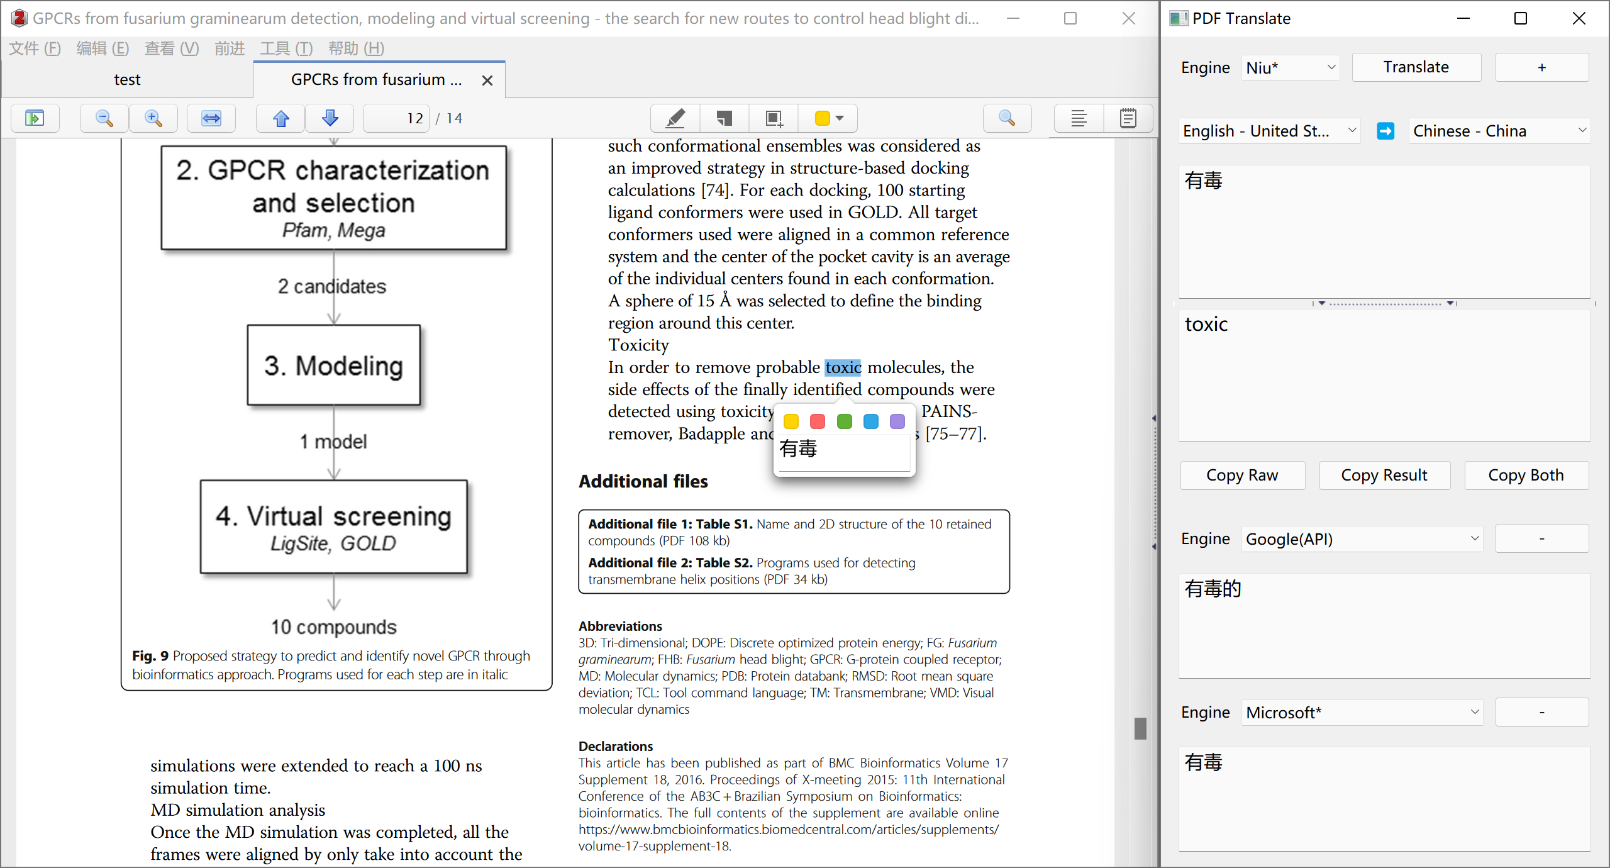Click the fit-width arrows icon
The width and height of the screenshot is (1610, 868).
pyautogui.click(x=211, y=118)
